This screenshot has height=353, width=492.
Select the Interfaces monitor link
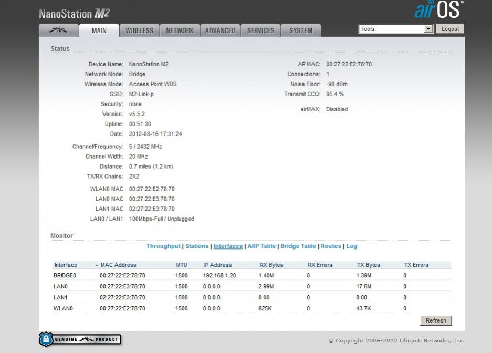(x=228, y=246)
